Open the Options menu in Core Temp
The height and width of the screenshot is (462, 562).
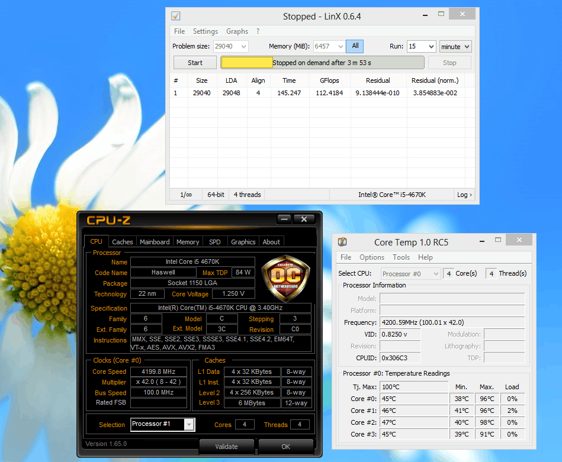pyautogui.click(x=372, y=257)
